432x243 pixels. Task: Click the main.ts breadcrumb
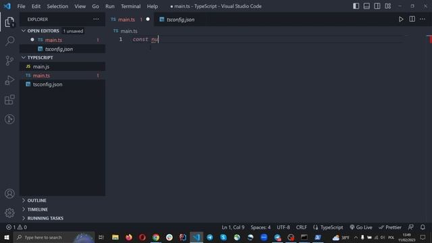(129, 31)
